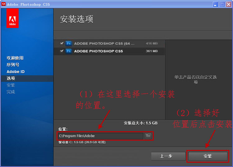This screenshot has height=167, width=233.
Task: Click the Ps icon for Photoshop CS5 (64-bit)
Action: click(69, 44)
